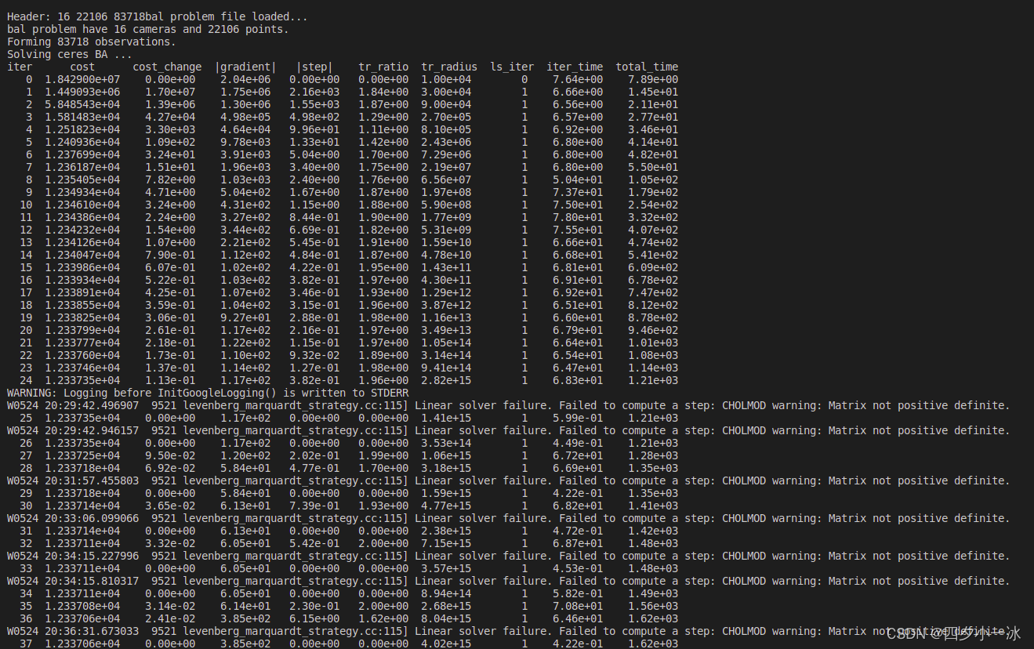The image size is (1034, 649).
Task: Click the 'Header: 16 22106 83718bal problem file loaded...' line
Action: pos(158,16)
